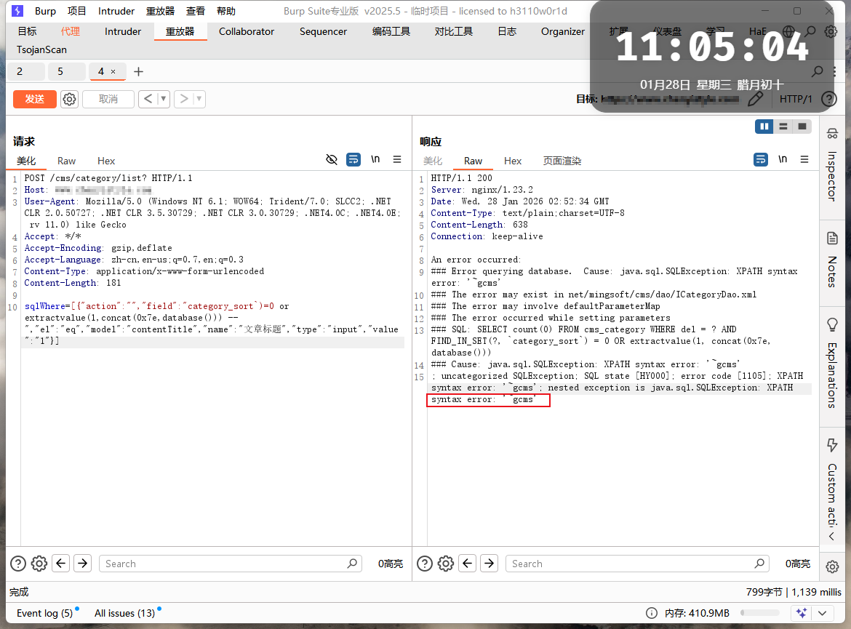Select side-by-side layout icon
Screen dimensions: 851x629
(x=764, y=127)
